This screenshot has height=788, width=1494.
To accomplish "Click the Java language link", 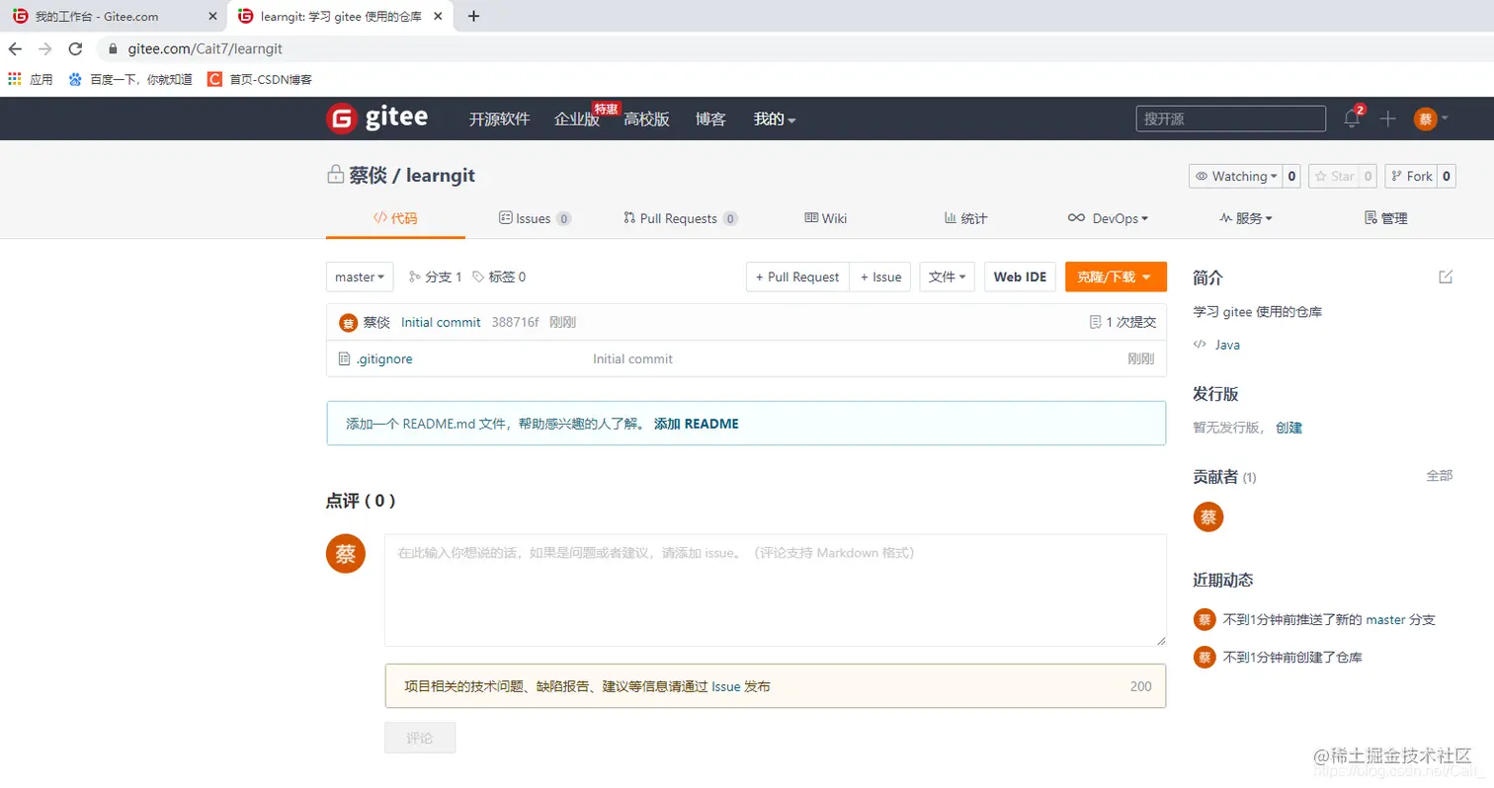I will point(1227,345).
